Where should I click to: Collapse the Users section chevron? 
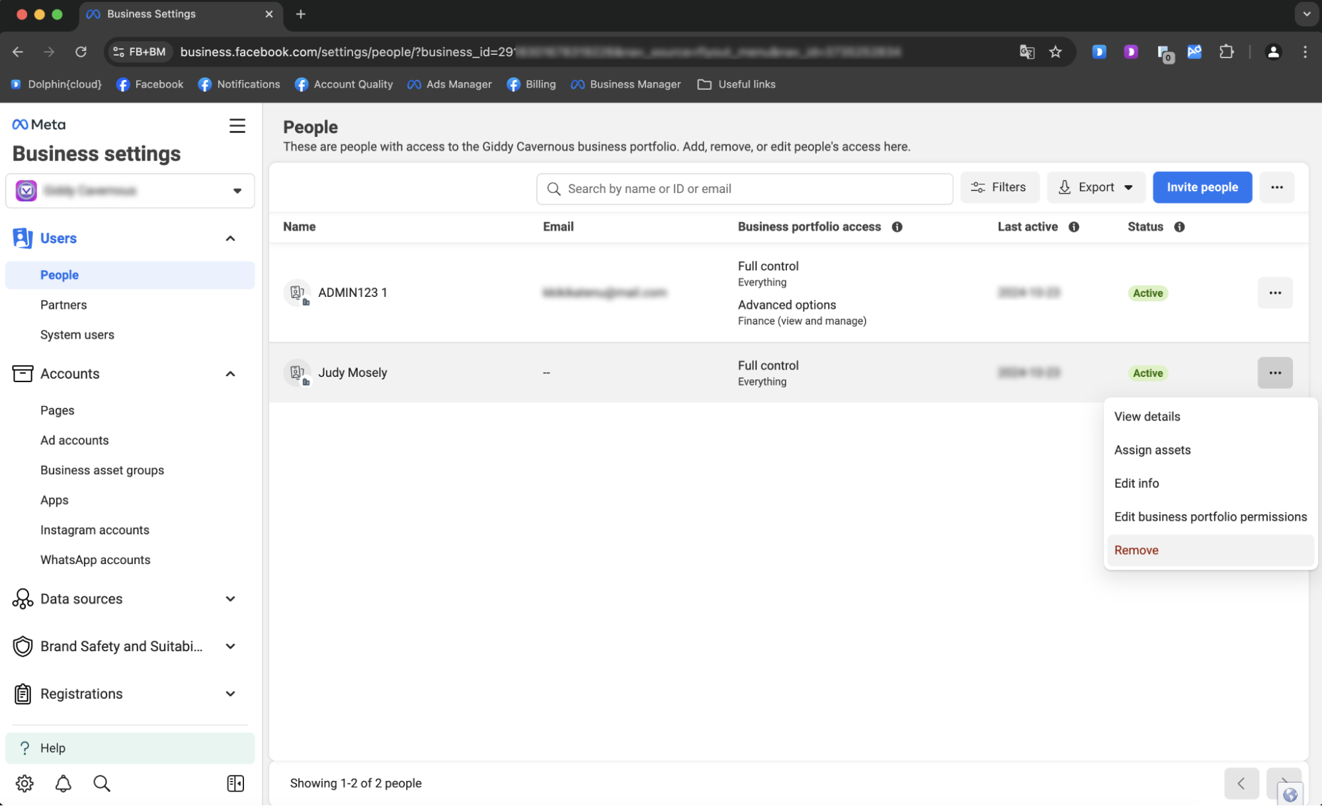pos(230,239)
